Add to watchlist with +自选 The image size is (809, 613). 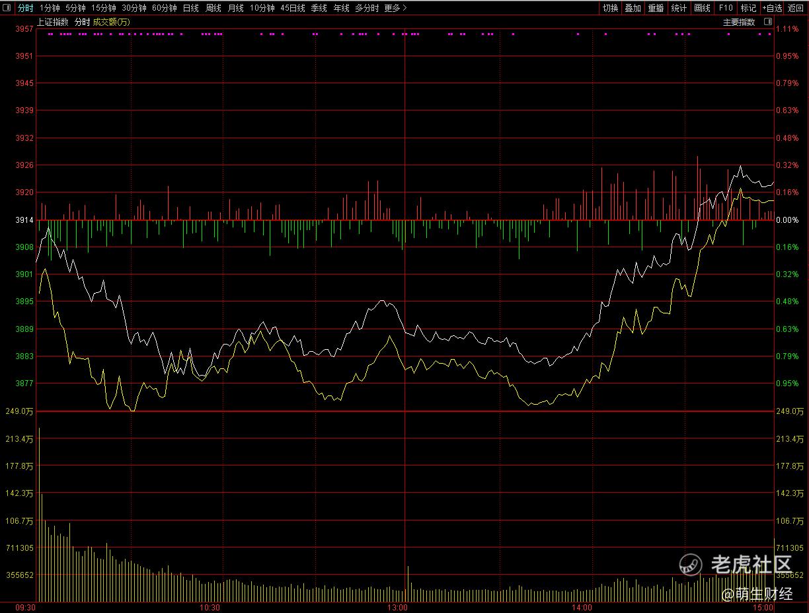pos(772,8)
